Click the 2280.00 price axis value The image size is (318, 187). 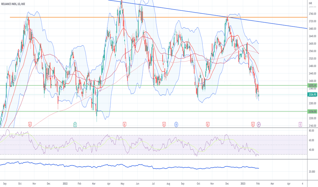(x=313, y=103)
